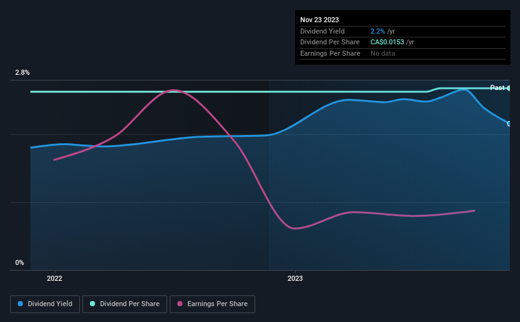
Task: Click the CA$0.0153 dividend value in tooltip
Action: point(387,42)
